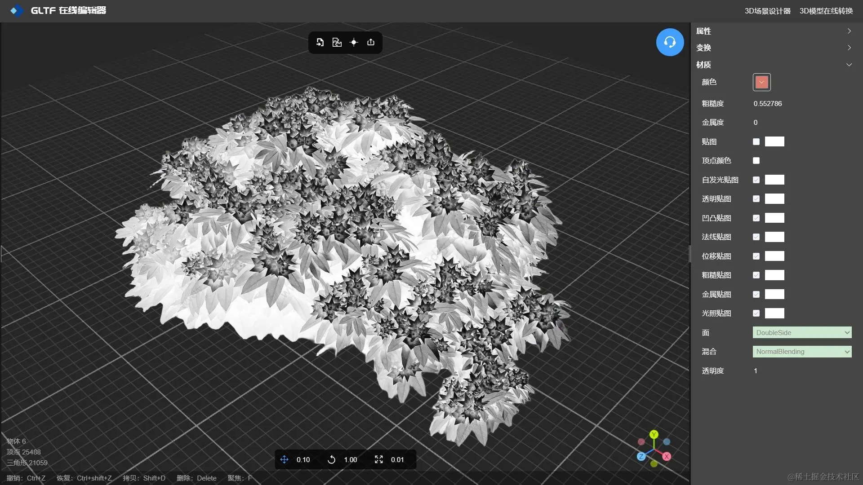Open the 3D模型在线转换 menu link
Image resolution: width=863 pixels, height=485 pixels.
pyautogui.click(x=826, y=11)
